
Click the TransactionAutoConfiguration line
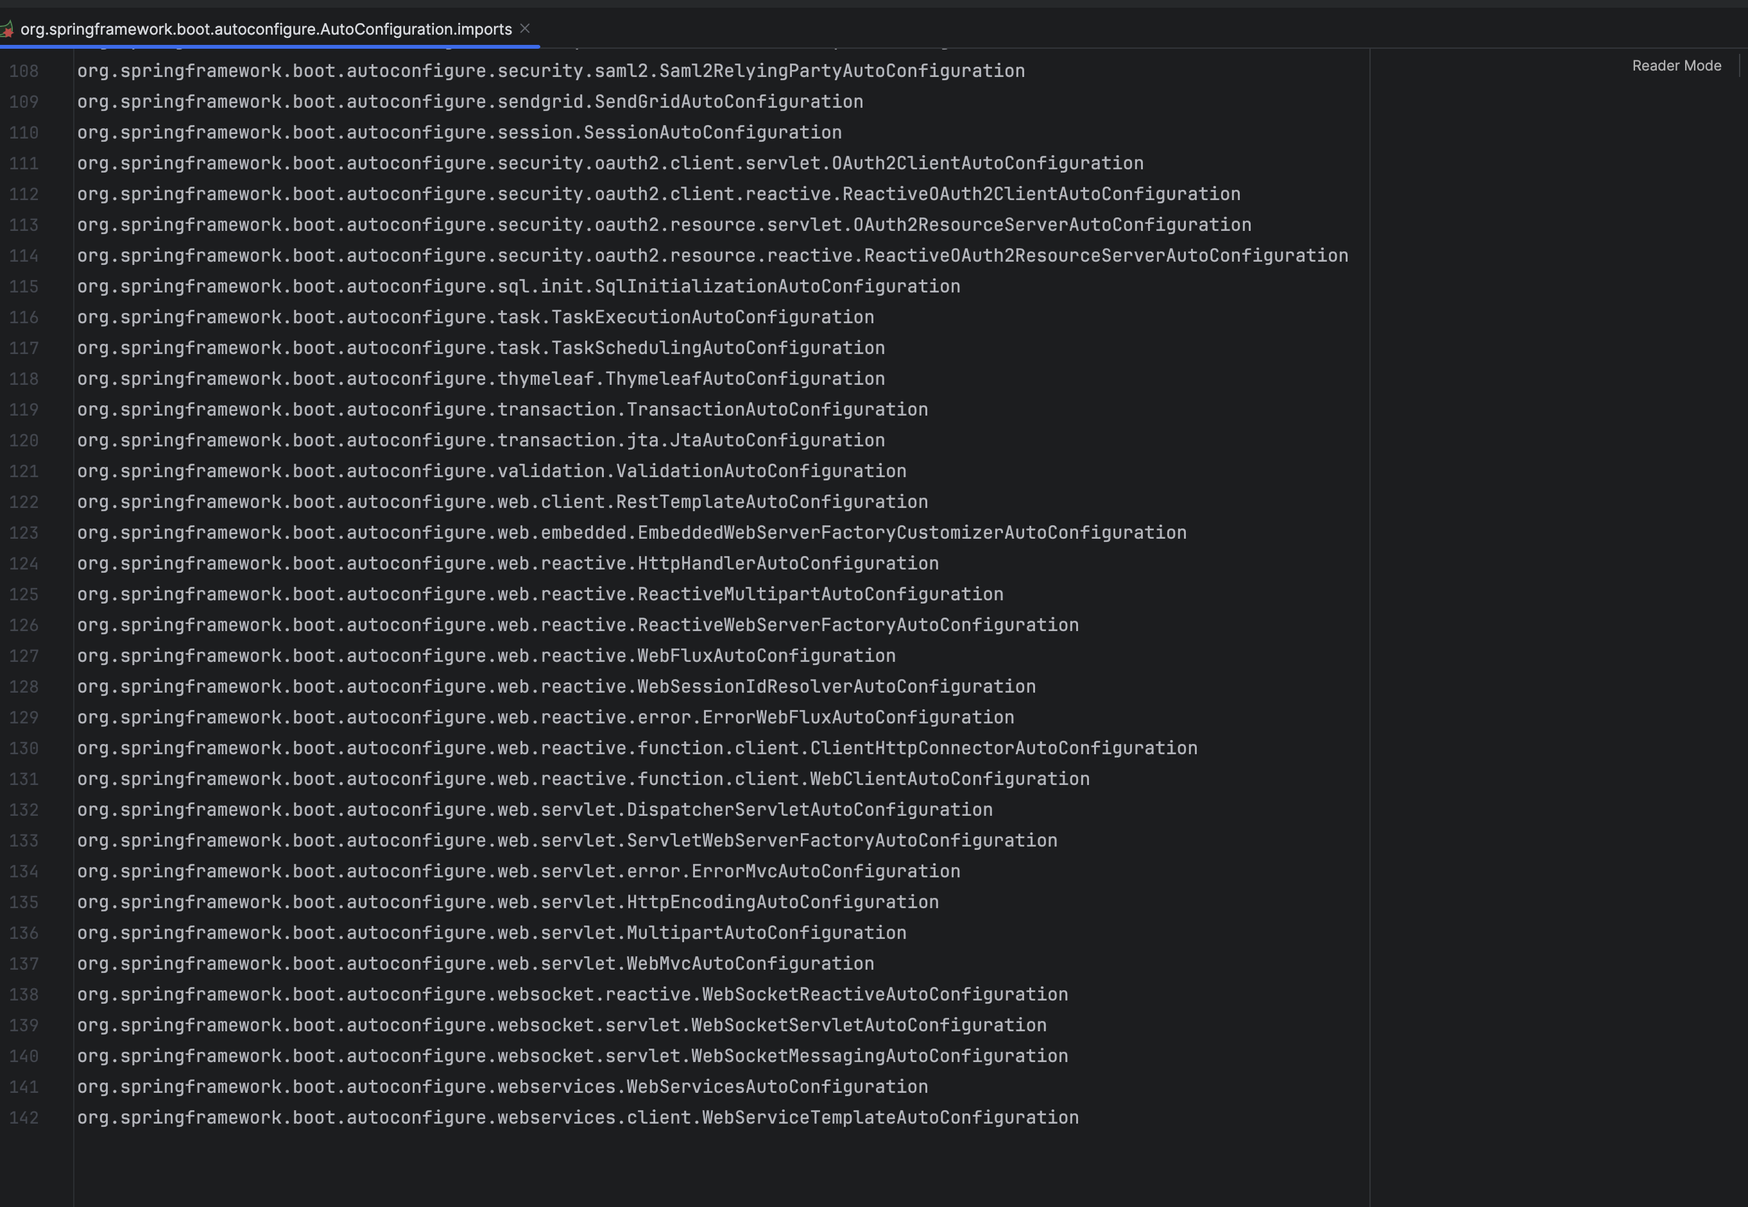pyautogui.click(x=502, y=410)
